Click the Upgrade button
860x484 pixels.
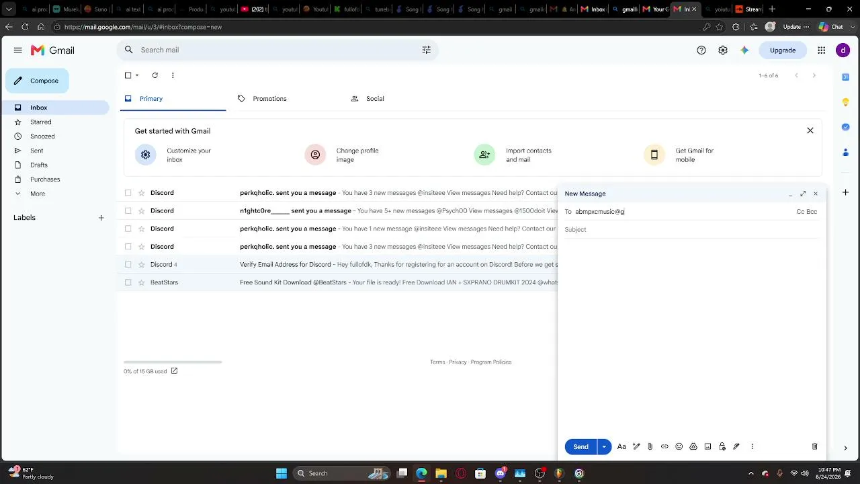click(783, 50)
